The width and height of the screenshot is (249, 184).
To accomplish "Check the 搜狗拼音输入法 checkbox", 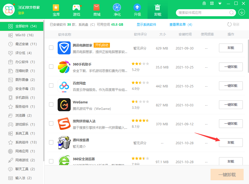I will 51,123.
